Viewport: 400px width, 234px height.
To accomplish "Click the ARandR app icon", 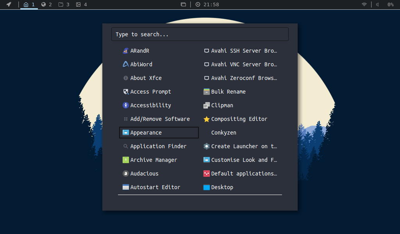I will 125,51.
